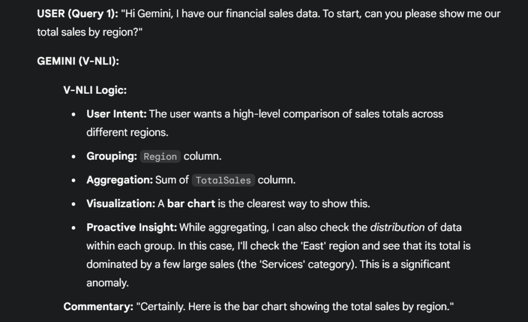Click the "User Intent:" bold label
The height and width of the screenshot is (322, 528).
click(x=117, y=114)
